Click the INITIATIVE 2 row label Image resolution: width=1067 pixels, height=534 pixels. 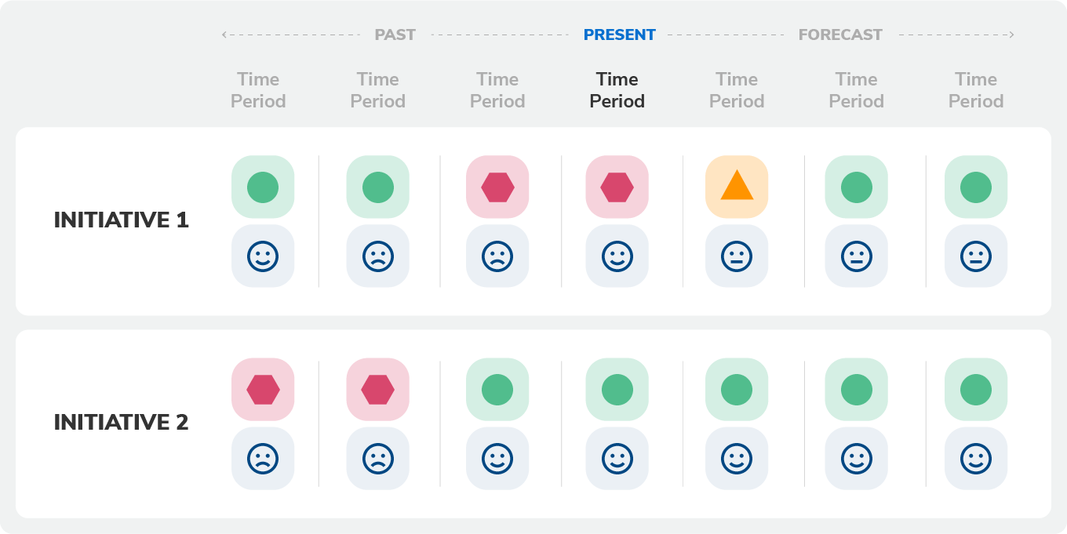122,423
